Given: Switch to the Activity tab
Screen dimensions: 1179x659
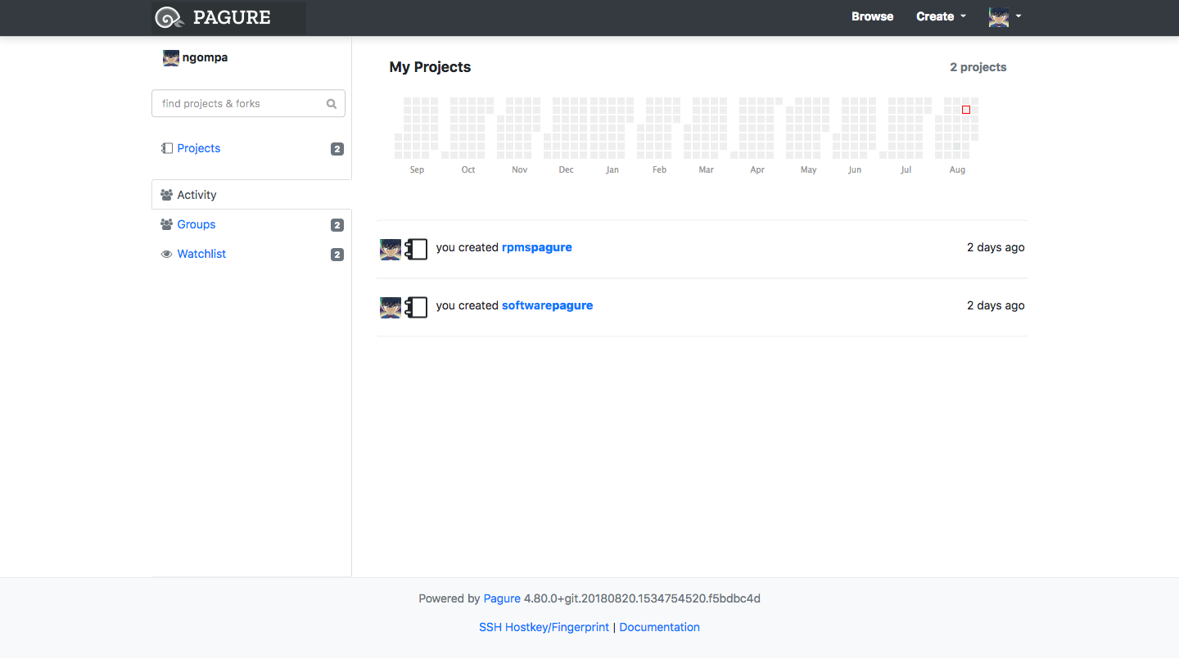Looking at the screenshot, I should click(251, 195).
